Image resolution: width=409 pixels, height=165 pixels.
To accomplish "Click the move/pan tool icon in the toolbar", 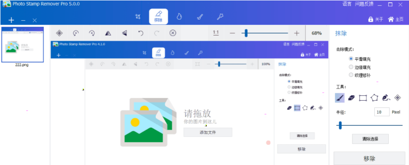I will point(60,33).
